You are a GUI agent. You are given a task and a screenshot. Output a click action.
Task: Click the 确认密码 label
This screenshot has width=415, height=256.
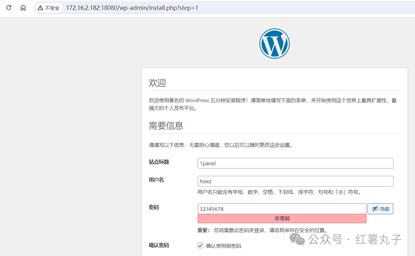(159, 245)
